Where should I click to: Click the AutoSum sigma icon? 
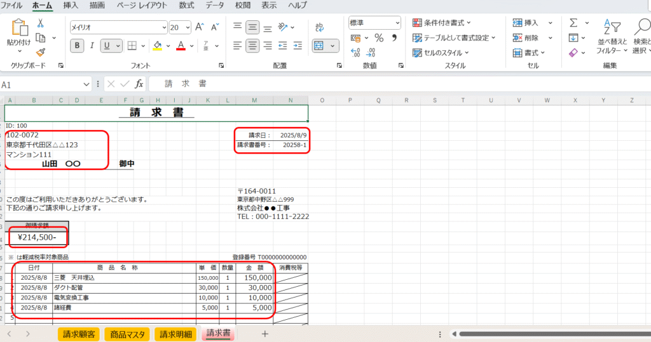click(x=573, y=23)
